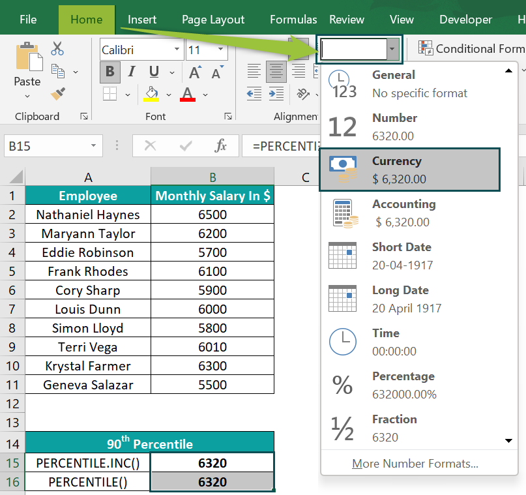Click the Number Format input box
Screen dimensions: 526x495
coord(353,49)
